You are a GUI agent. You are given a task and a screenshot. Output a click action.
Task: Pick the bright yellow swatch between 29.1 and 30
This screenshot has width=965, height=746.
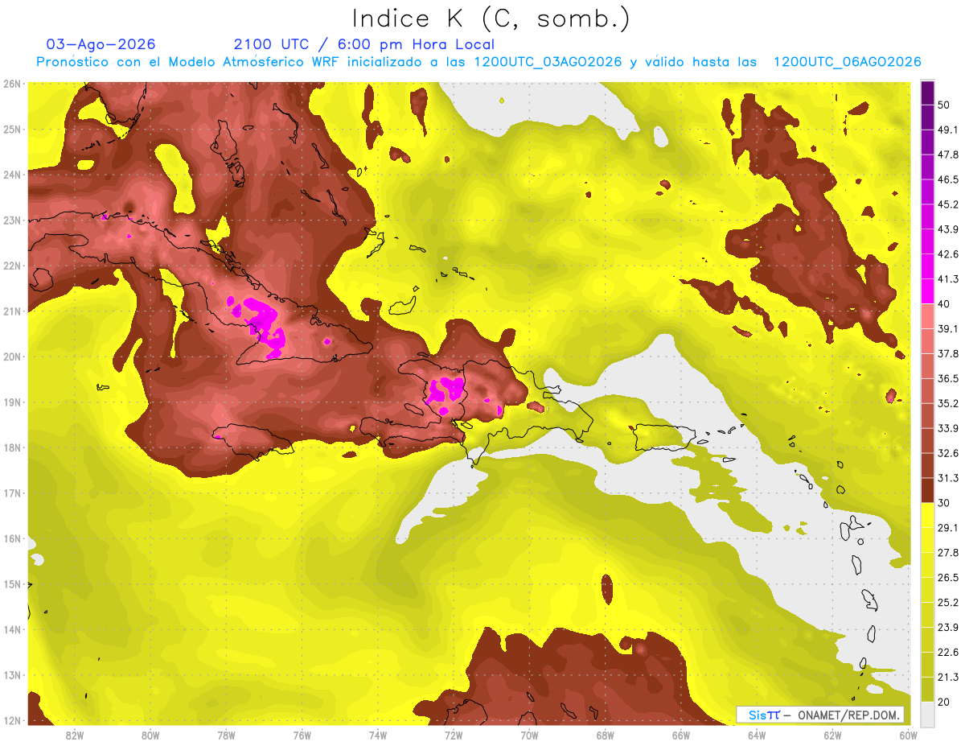927,515
